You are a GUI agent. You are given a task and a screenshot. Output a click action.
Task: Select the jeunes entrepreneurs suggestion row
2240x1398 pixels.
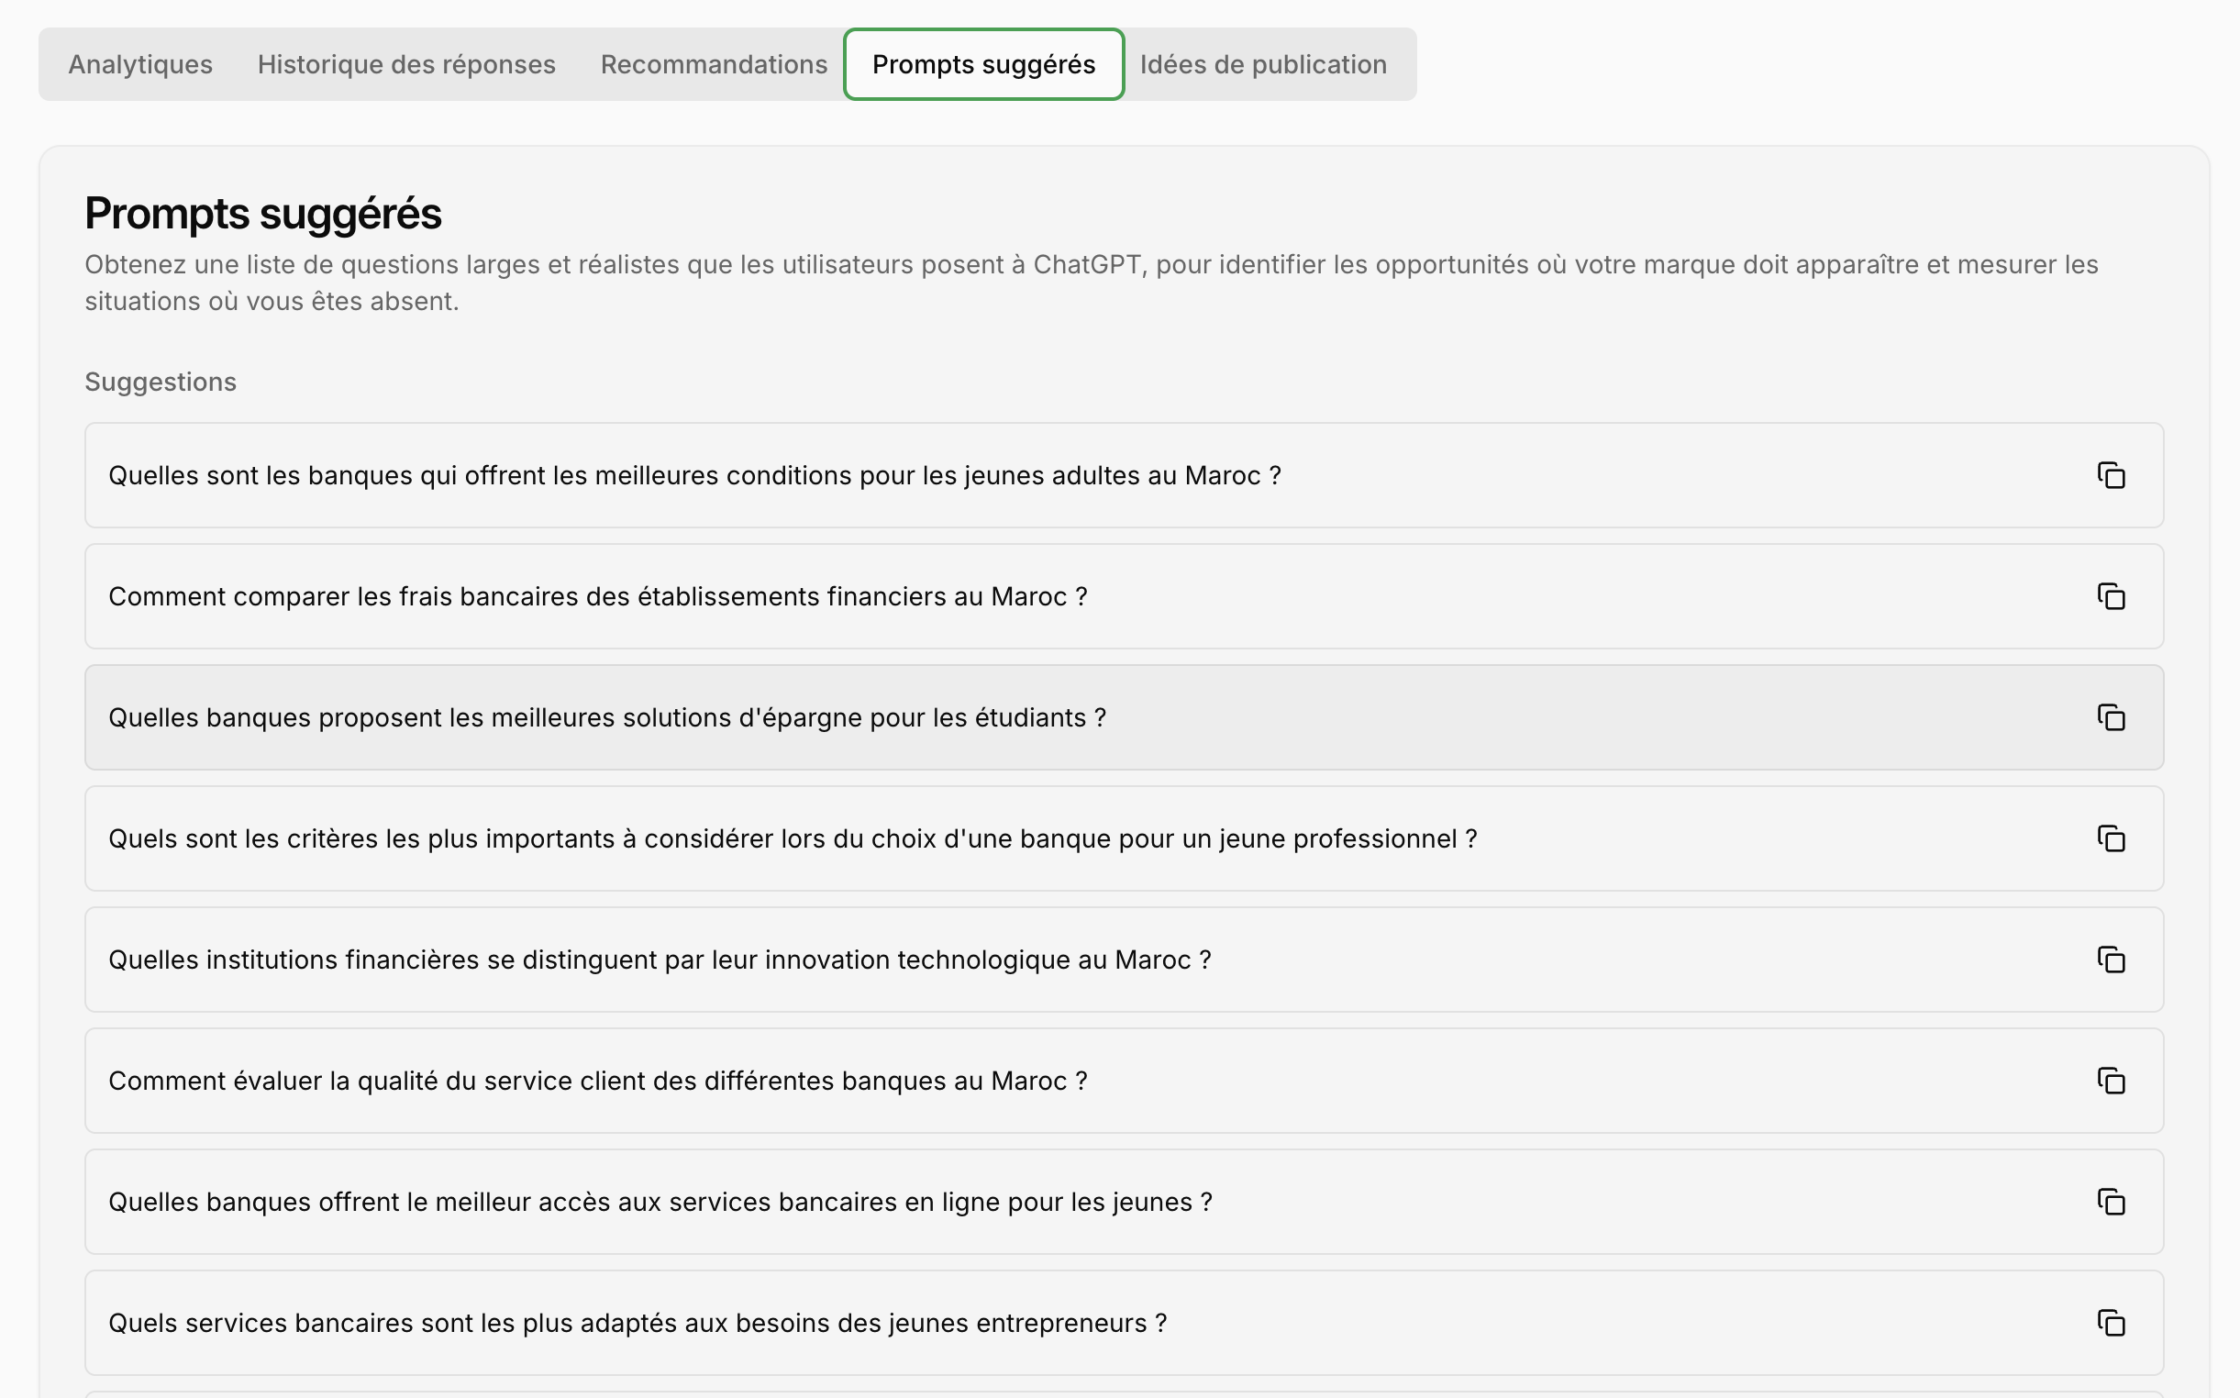[637, 1323]
